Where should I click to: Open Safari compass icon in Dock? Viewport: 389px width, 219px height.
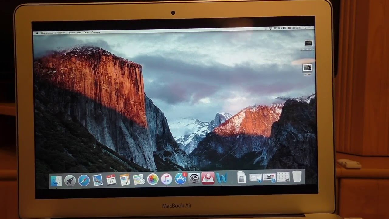pos(84,180)
